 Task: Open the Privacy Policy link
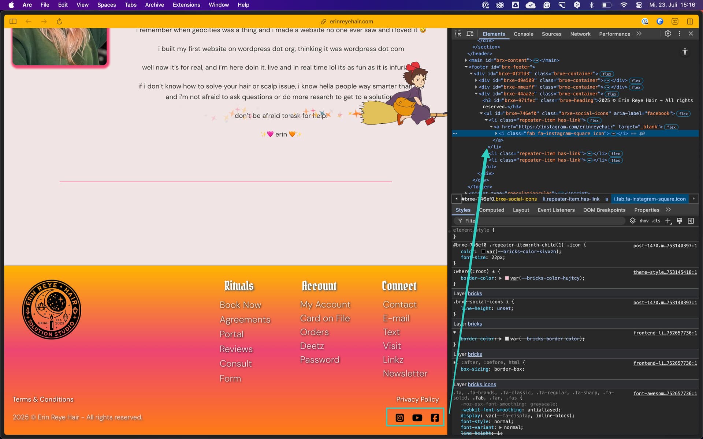417,399
